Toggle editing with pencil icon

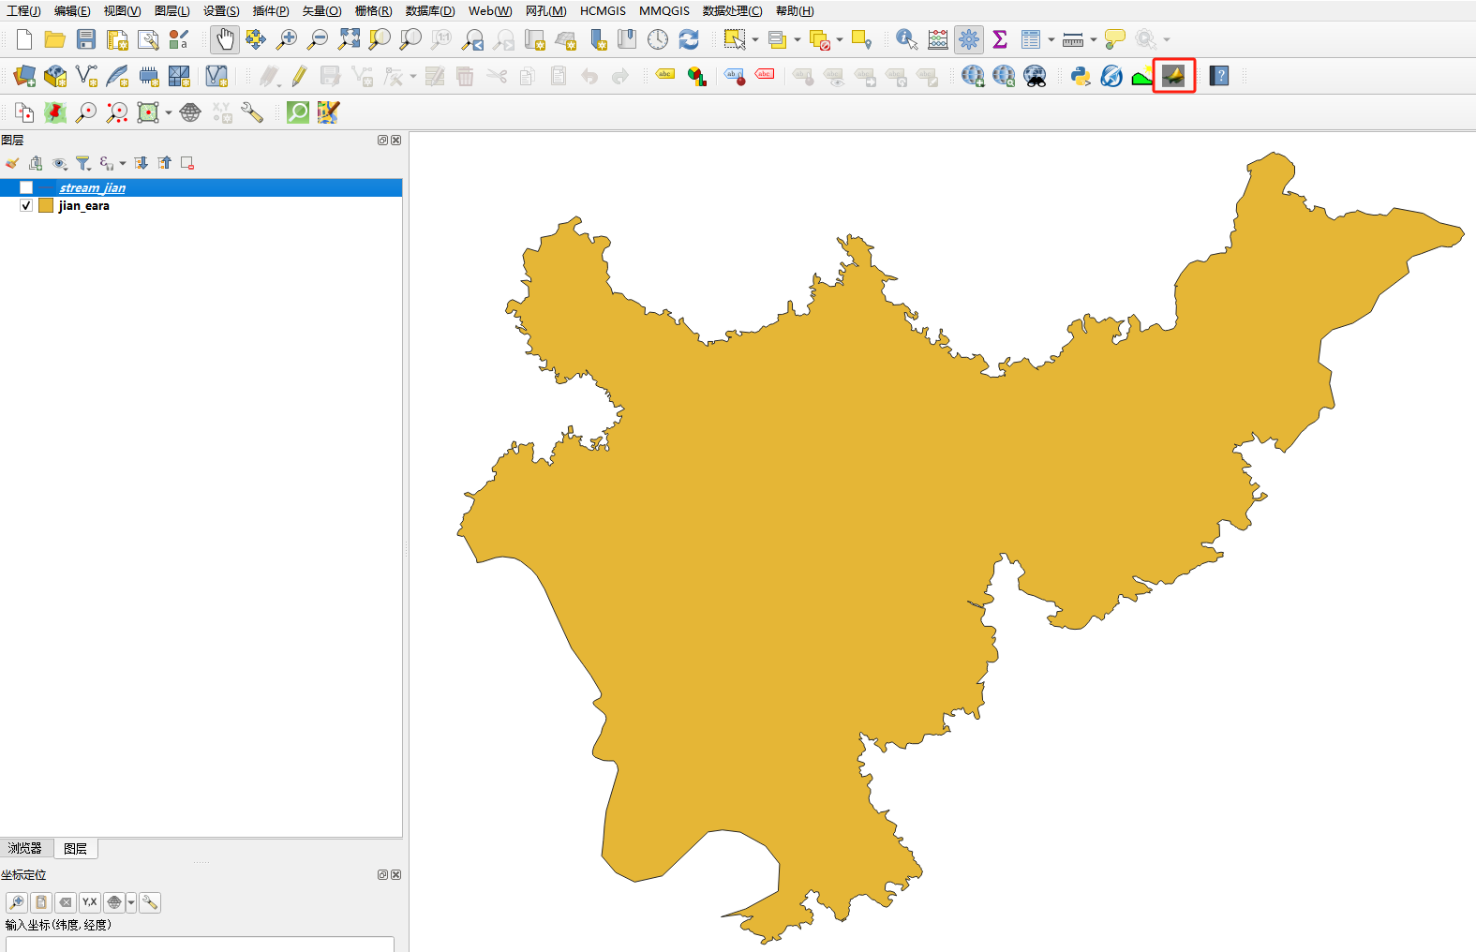click(x=299, y=76)
